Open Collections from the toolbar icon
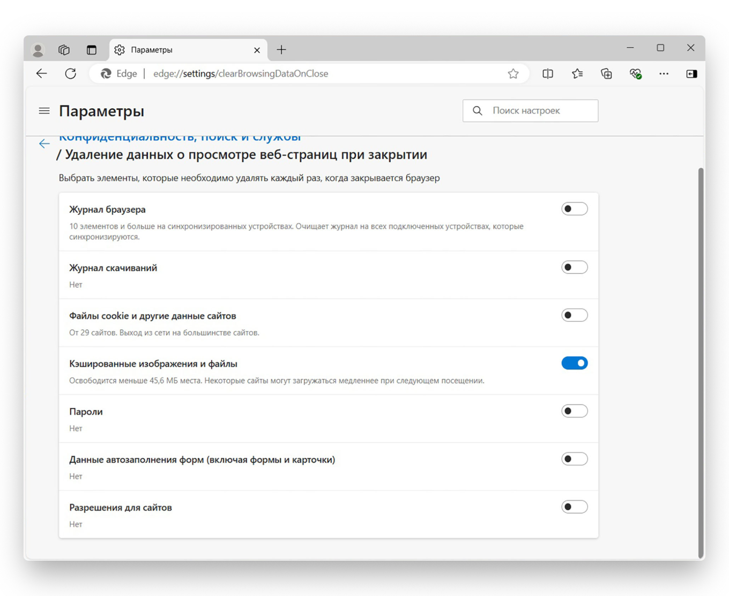The image size is (729, 596). pyautogui.click(x=606, y=73)
